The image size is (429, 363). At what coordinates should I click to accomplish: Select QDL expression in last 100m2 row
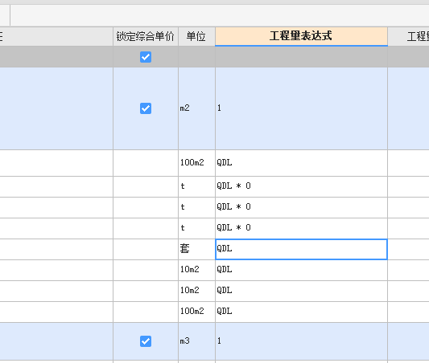[x=301, y=312]
